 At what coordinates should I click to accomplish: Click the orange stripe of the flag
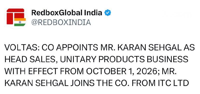pos(20,19)
